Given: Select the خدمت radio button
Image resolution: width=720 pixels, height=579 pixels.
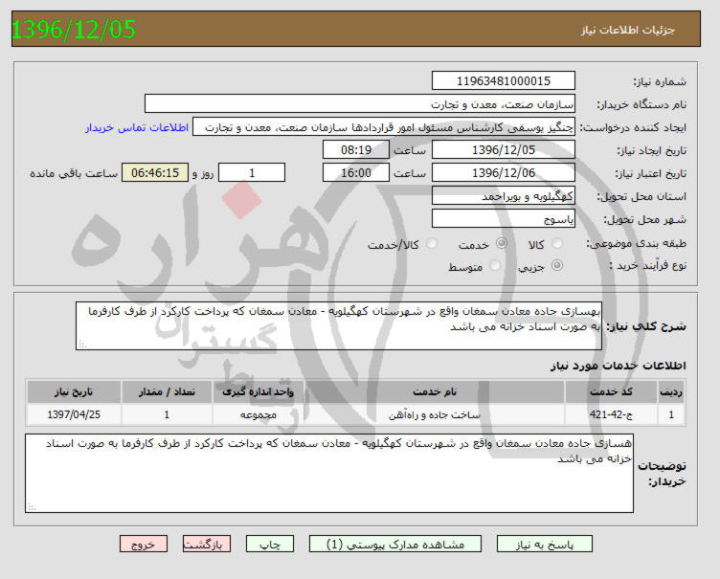Looking at the screenshot, I should [502, 243].
